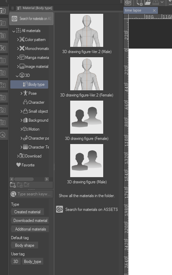Click the ASSETS spiral icon below the material list
The width and height of the screenshot is (172, 275).
(60, 209)
